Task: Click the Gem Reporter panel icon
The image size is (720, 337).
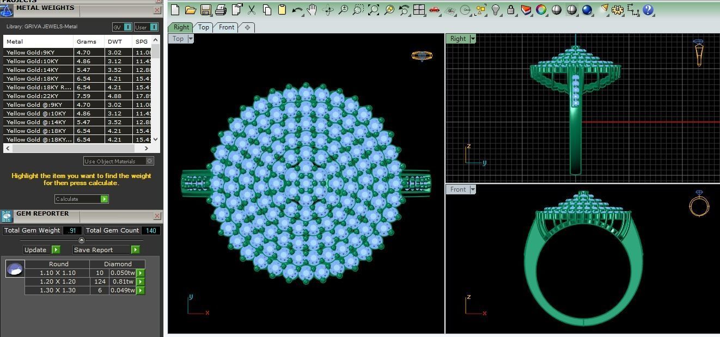Action: tap(7, 216)
